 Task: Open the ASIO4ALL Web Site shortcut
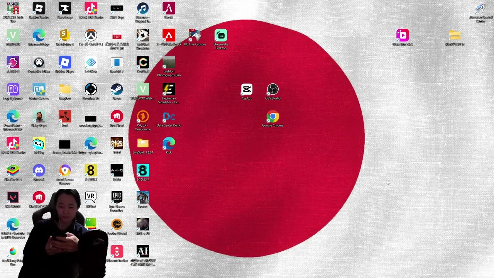[x=13, y=8]
